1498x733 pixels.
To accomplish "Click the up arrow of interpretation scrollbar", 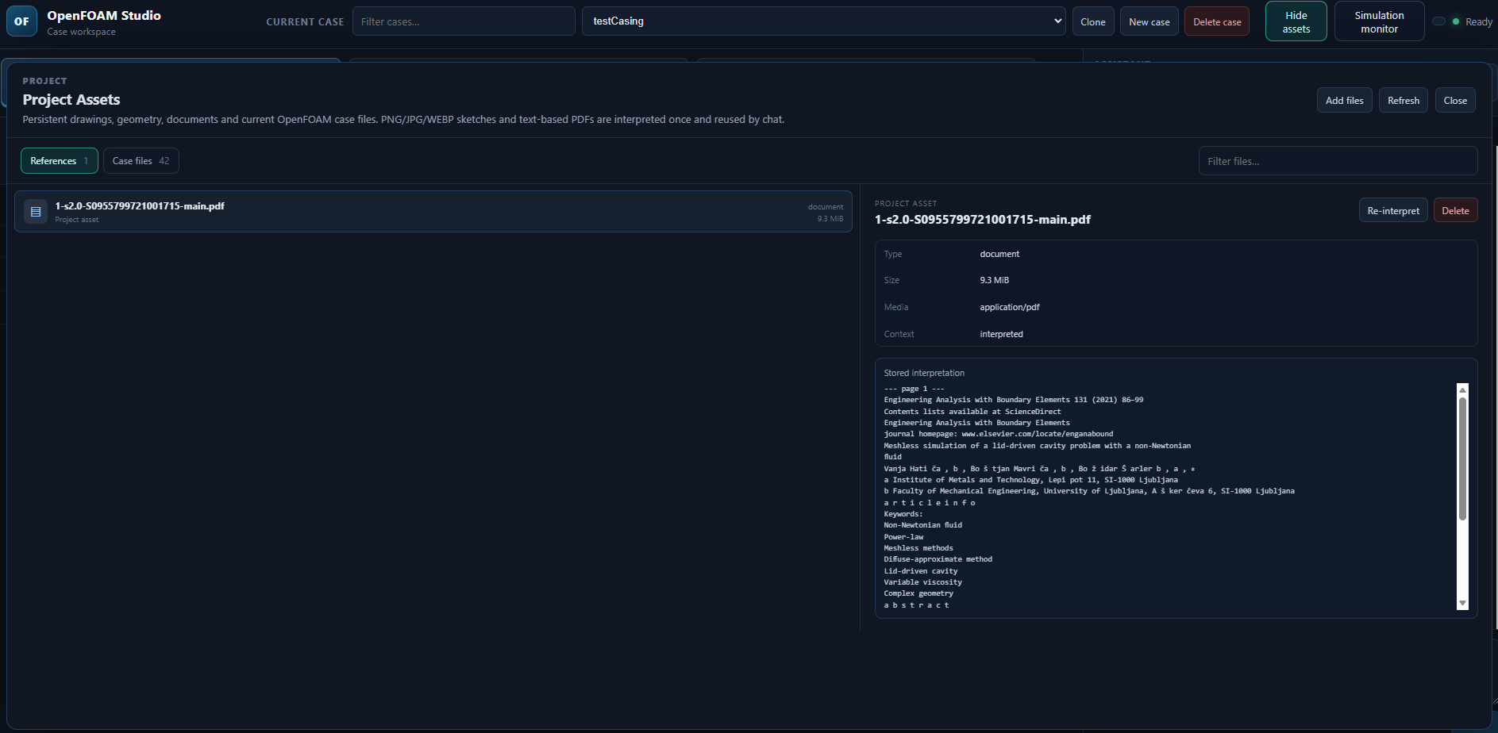I will pos(1462,390).
